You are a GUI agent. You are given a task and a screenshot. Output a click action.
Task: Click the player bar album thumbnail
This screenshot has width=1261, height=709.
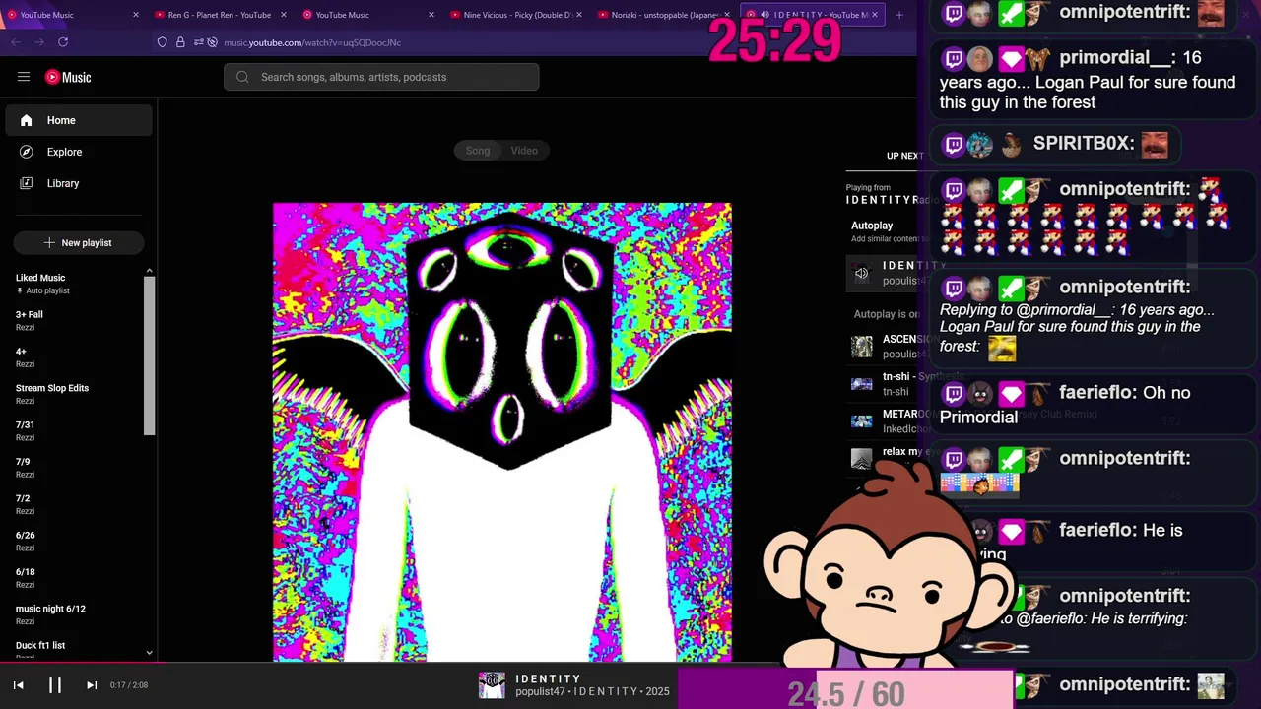point(492,685)
